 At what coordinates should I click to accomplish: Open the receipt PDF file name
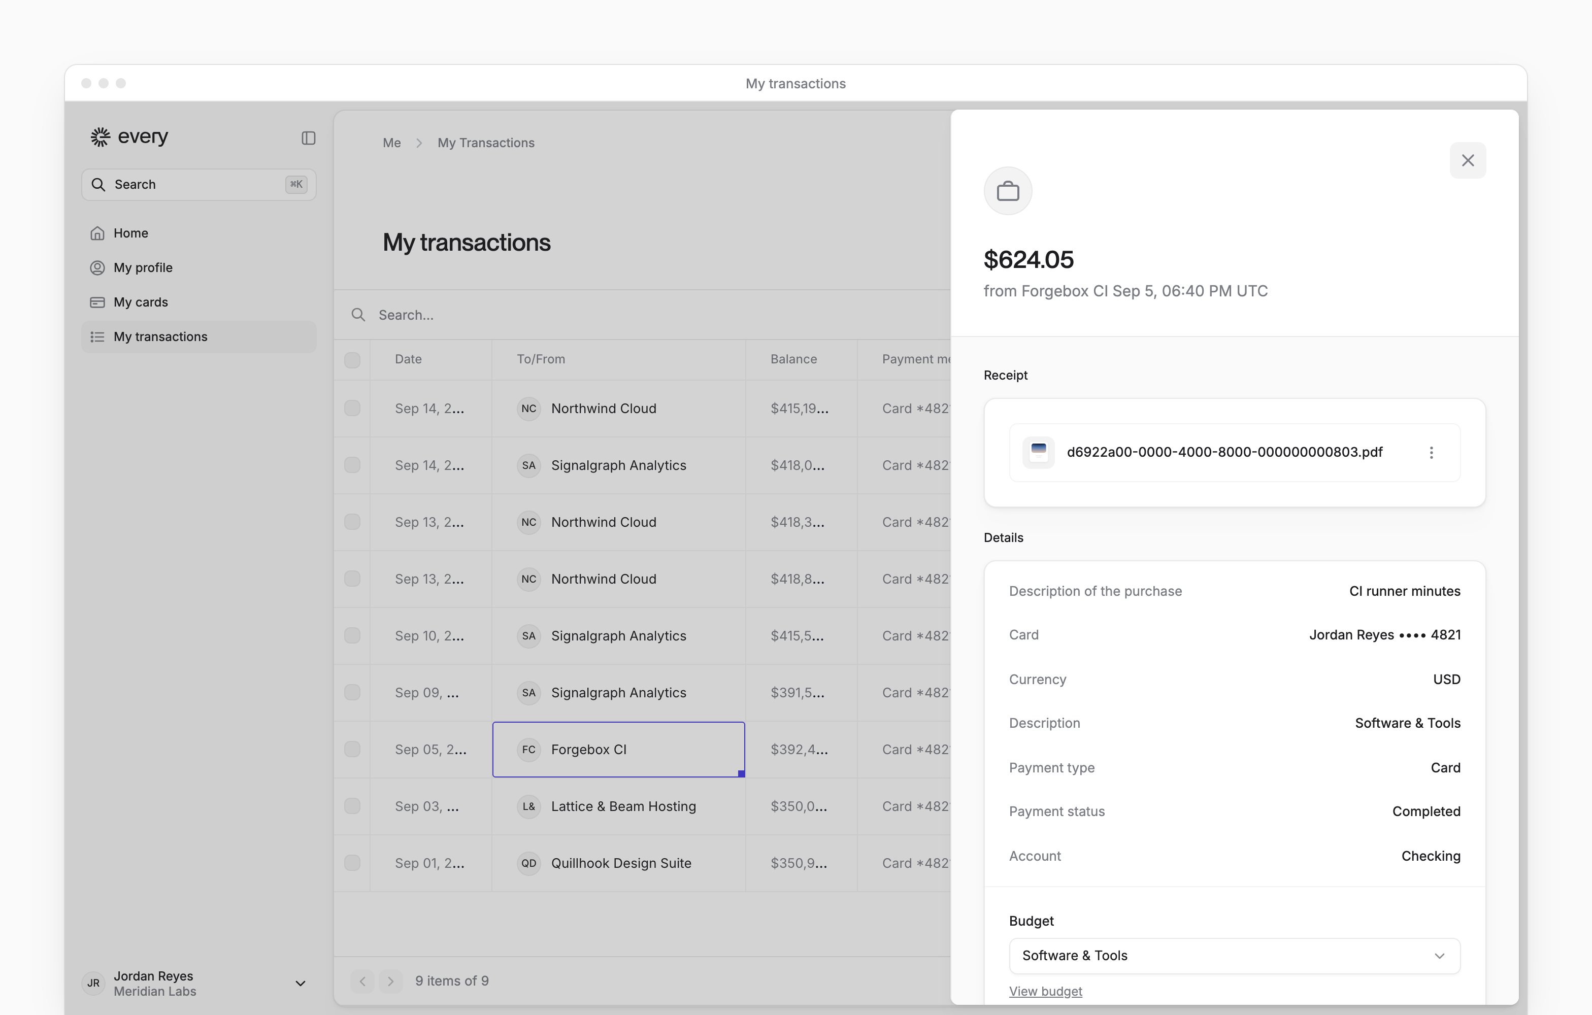click(1224, 452)
